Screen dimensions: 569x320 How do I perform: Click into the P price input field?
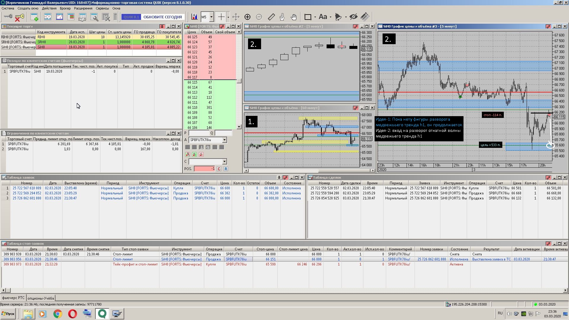tap(199, 133)
